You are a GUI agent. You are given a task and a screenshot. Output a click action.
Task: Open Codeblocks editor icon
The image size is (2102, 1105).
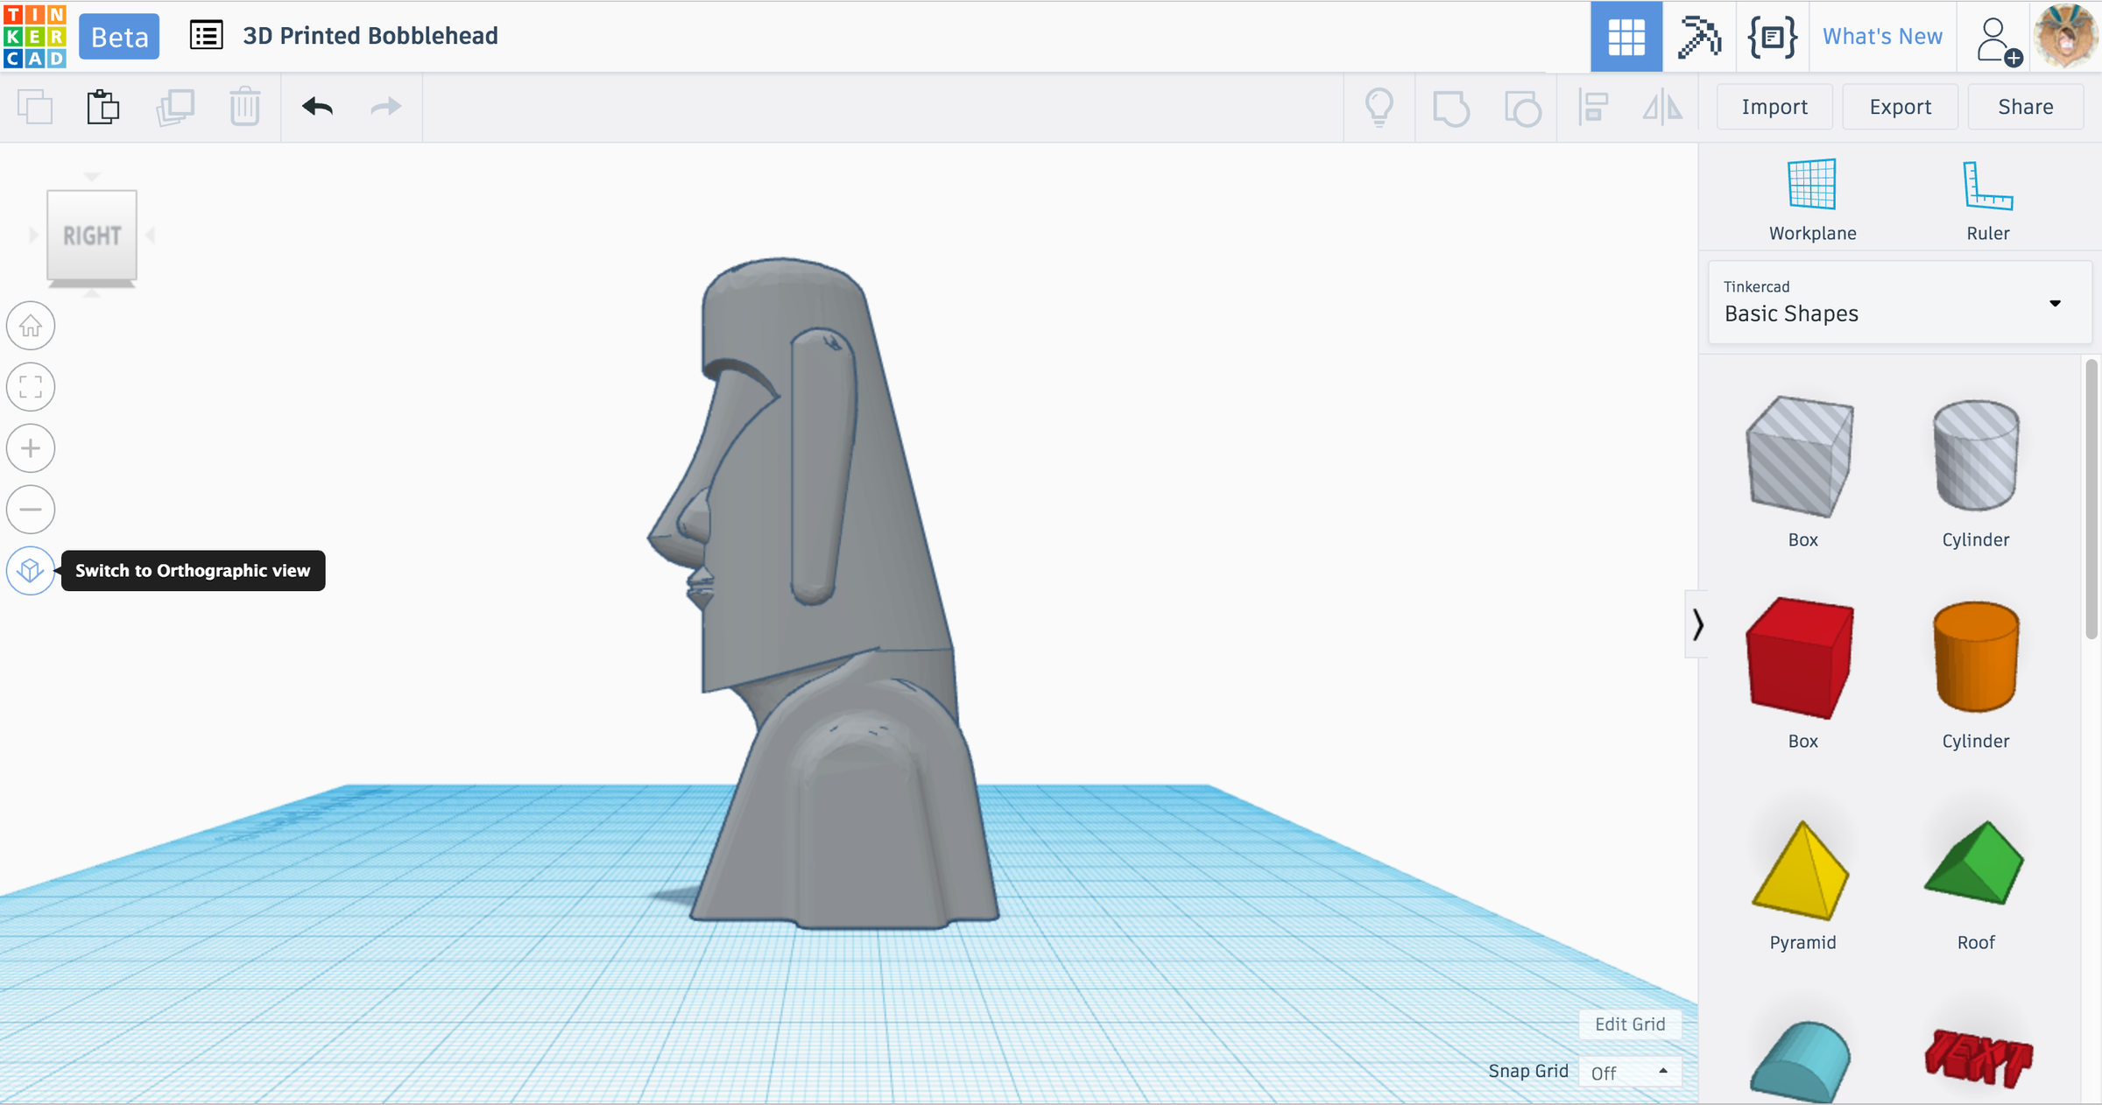pyautogui.click(x=1771, y=36)
